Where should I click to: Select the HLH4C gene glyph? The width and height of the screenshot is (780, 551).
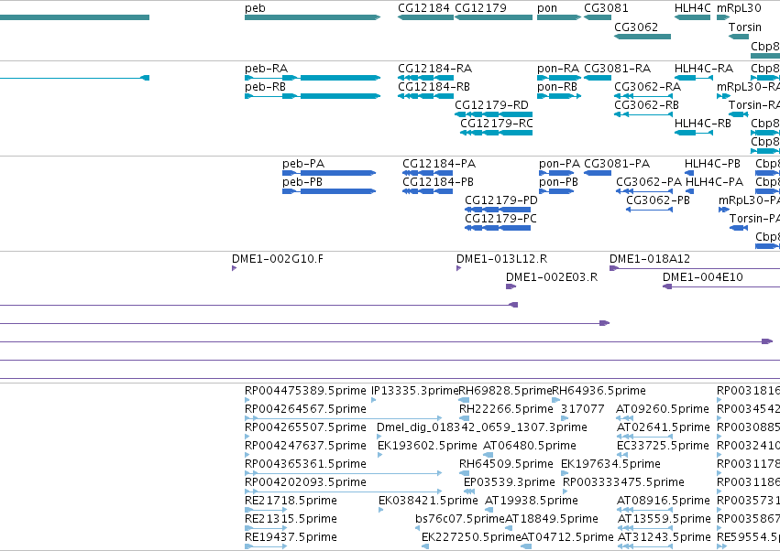click(x=692, y=17)
